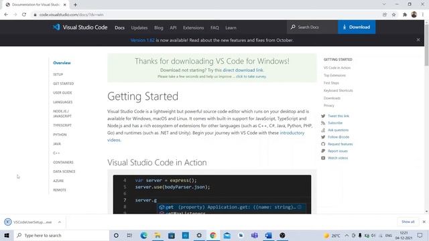Open Mail app from the taskbar
The width and height of the screenshot is (429, 241).
227,235
